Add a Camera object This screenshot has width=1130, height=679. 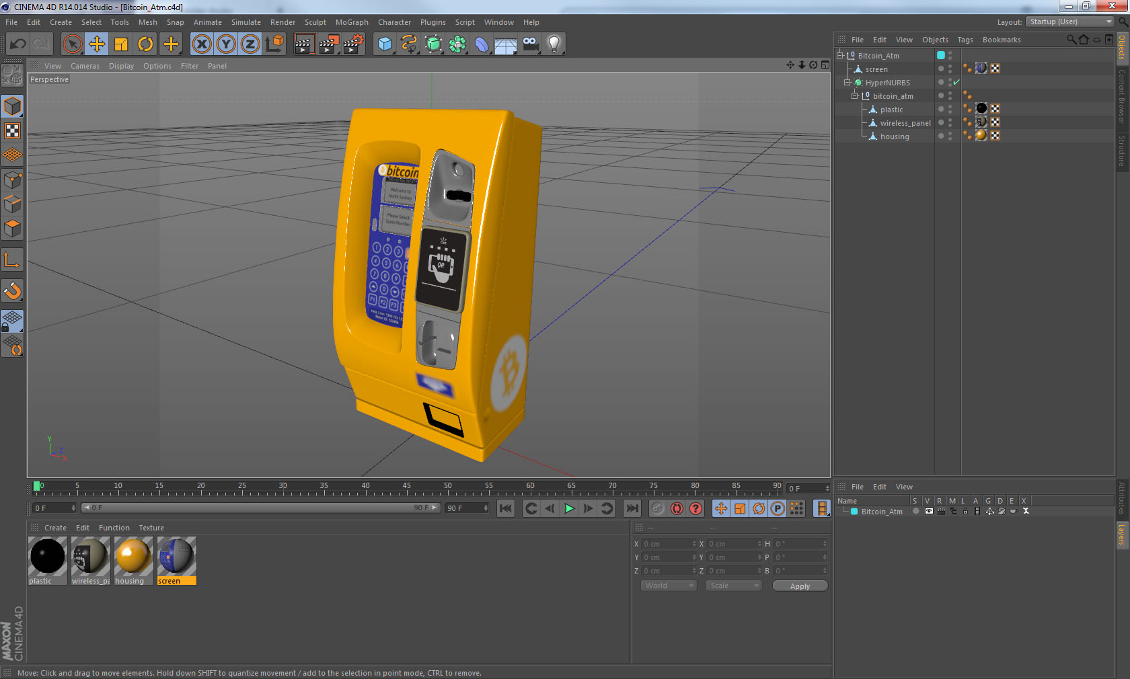(x=531, y=44)
